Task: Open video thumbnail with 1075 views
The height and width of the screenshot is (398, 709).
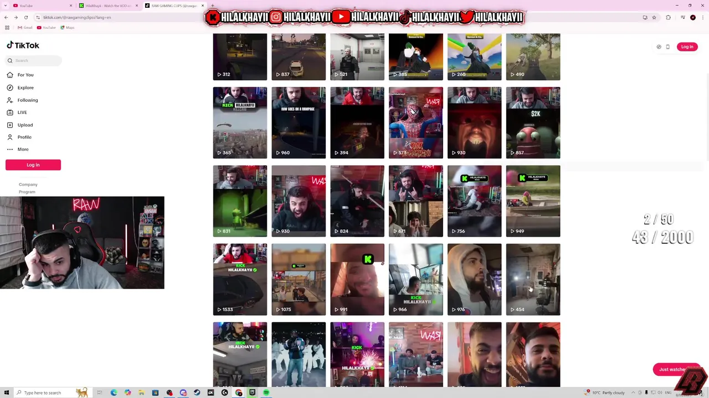Action: pos(299,279)
